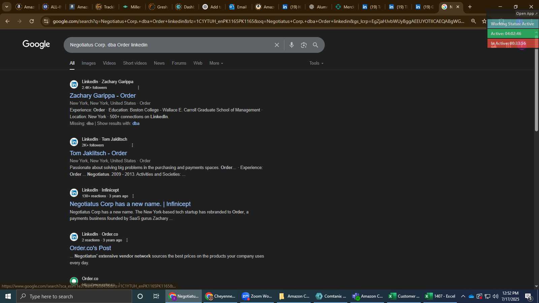This screenshot has height=303, width=539.
Task: Expand the More search filter dropdown
Action: click(x=216, y=63)
